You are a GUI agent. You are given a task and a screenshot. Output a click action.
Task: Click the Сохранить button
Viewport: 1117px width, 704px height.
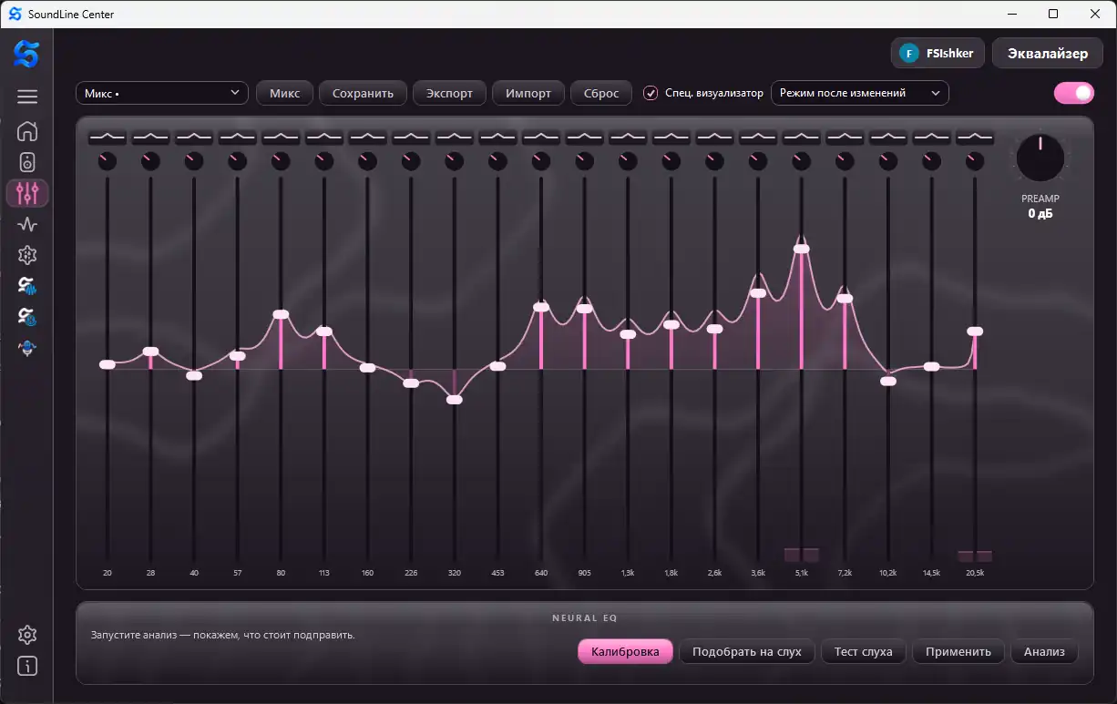(363, 93)
